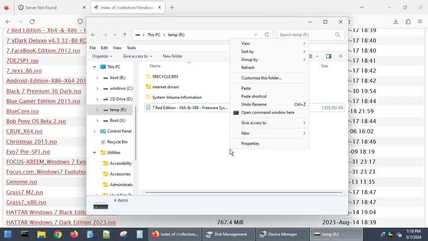
Task: Open Chrome from the taskbar
Action: tap(58, 234)
